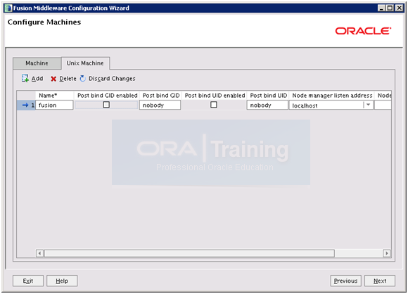This screenshot has width=408, height=294.
Task: Click the Add machine icon
Action: pos(25,78)
